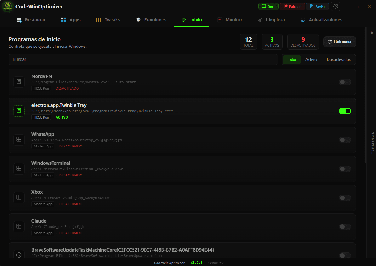Click the 12 TOTAL counter card
This screenshot has width=376, height=266.
[248, 42]
